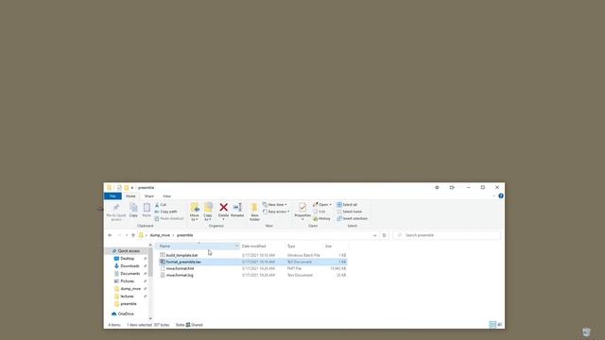The image size is (605, 340).
Task: Switch to the Share ribbon tab
Action: 149,196
